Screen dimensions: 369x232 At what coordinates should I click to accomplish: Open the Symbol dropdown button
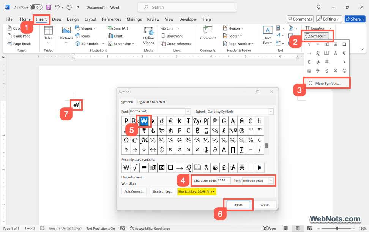click(316, 36)
